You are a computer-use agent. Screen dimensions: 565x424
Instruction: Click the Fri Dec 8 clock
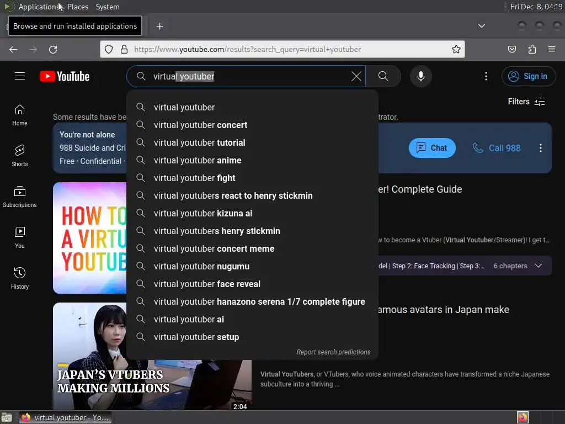536,7
